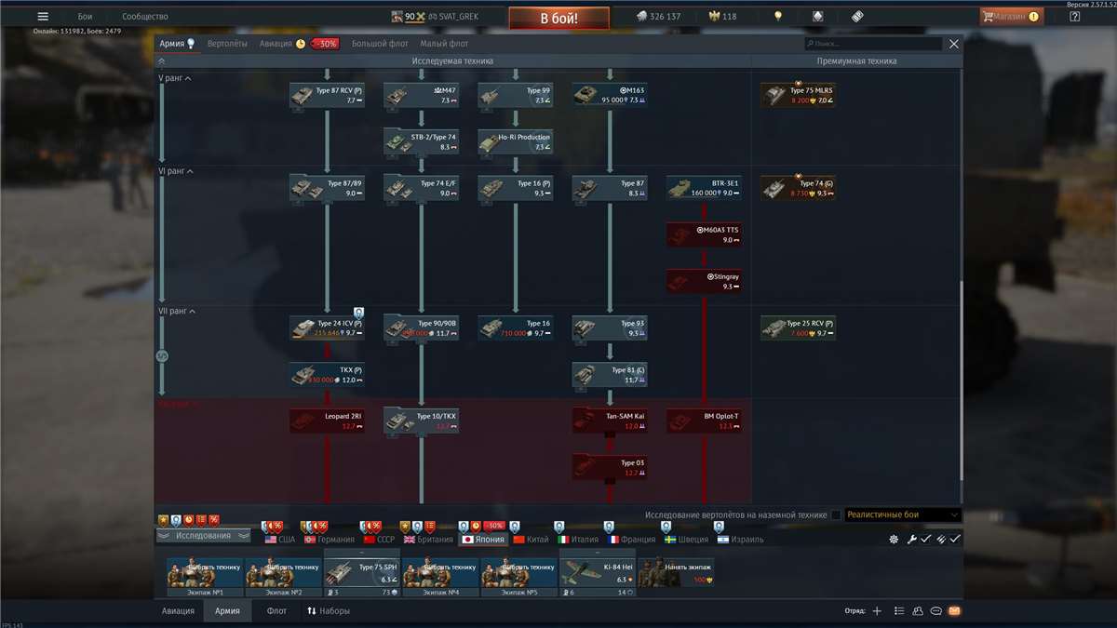1117x628 pixels.
Task: Collapse the V ранг section
Action: [175, 78]
